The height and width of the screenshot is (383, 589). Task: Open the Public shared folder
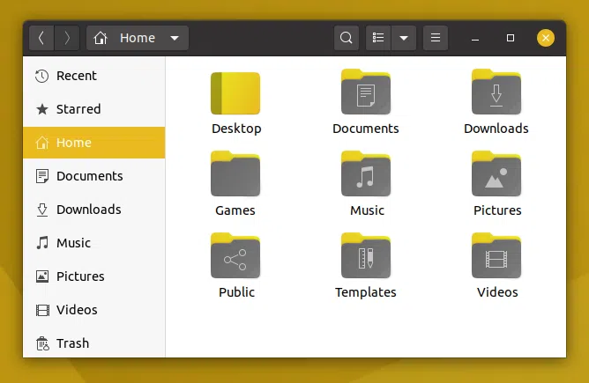[235, 256]
